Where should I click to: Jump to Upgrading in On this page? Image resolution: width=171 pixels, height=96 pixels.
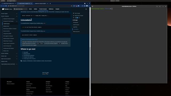point(75,27)
